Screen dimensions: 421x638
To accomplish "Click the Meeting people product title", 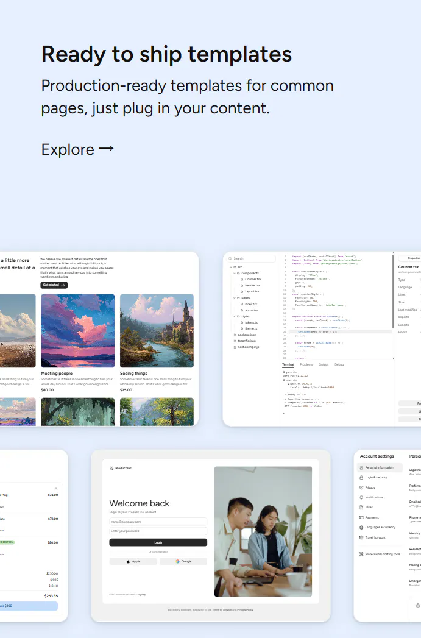I will [x=57, y=373].
